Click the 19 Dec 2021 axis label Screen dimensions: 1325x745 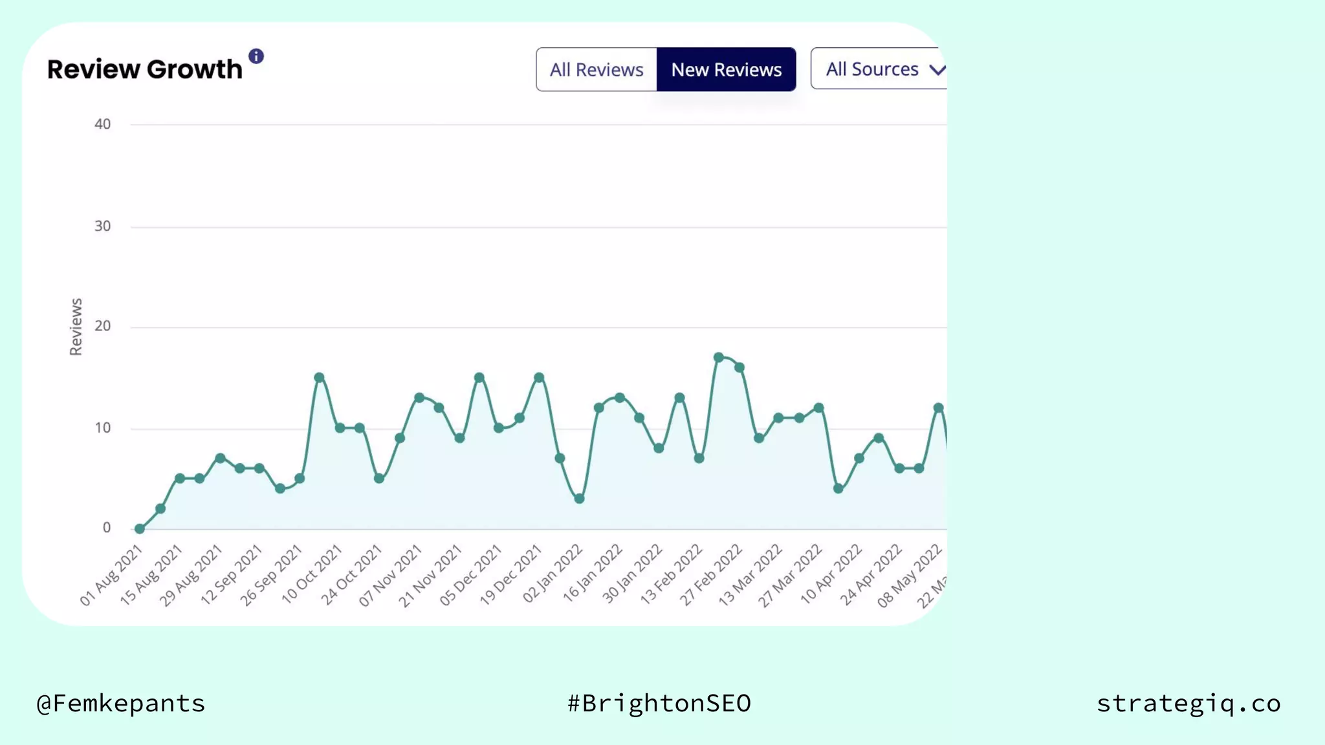(510, 576)
